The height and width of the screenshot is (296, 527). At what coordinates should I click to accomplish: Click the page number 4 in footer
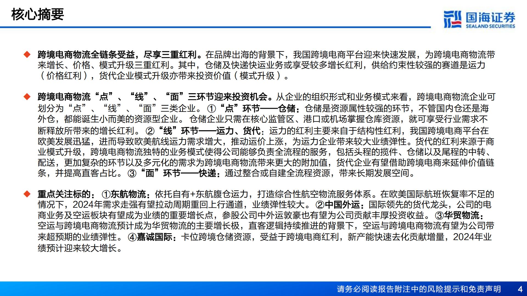(520, 289)
